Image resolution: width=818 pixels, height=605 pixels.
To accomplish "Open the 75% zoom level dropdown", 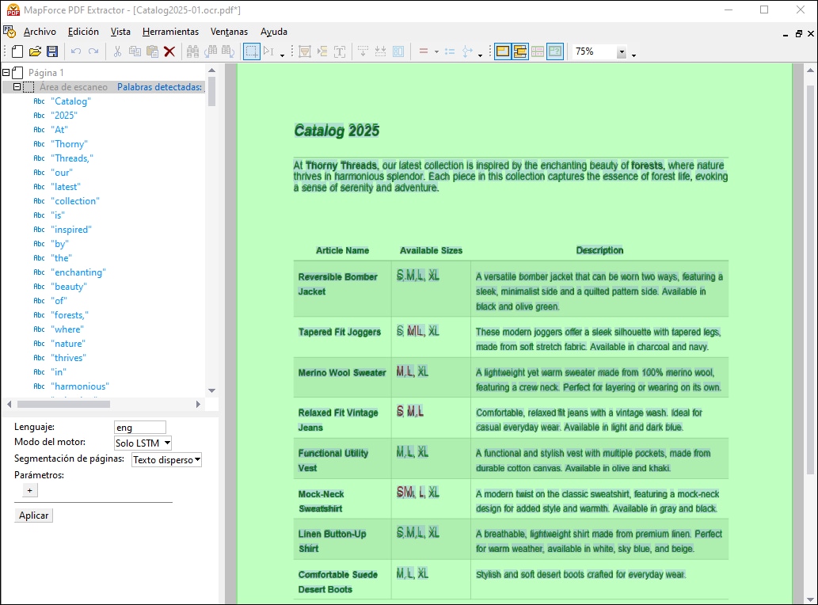I will (622, 52).
